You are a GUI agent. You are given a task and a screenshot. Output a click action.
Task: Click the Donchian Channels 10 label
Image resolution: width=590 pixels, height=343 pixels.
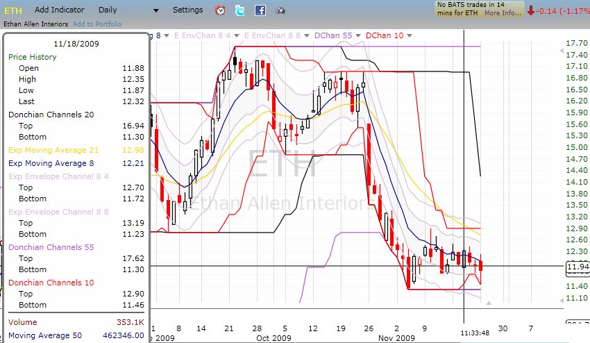51,283
